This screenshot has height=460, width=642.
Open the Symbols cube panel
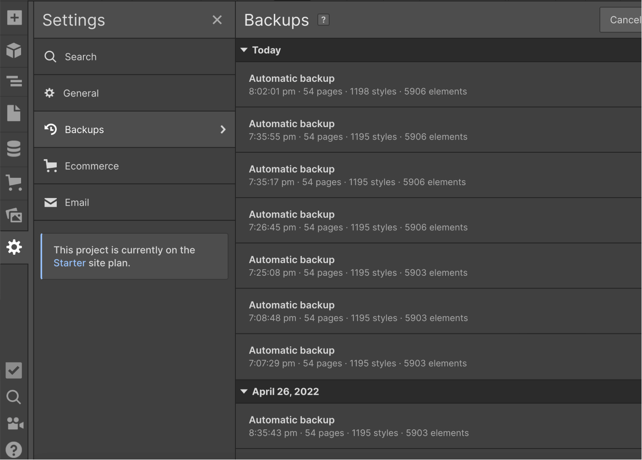pyautogui.click(x=14, y=50)
